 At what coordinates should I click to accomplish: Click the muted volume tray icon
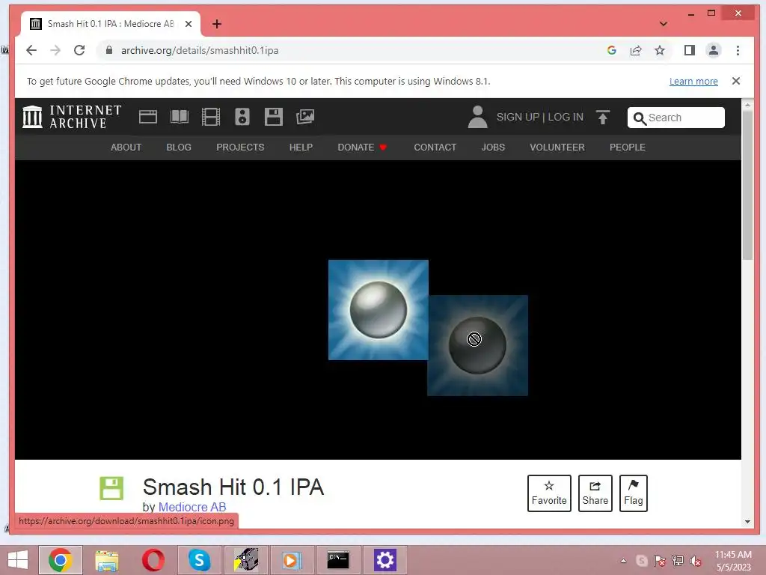695,561
